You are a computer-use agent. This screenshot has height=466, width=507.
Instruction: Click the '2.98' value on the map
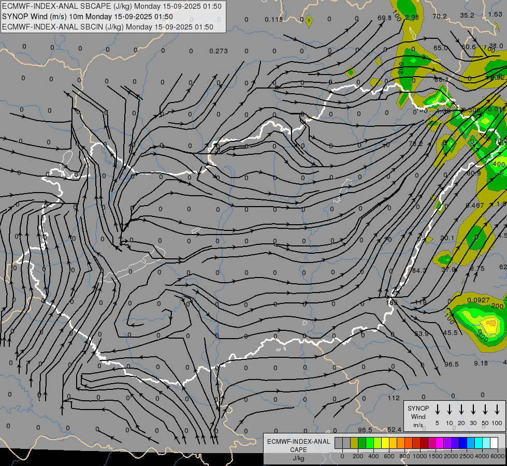[412, 17]
